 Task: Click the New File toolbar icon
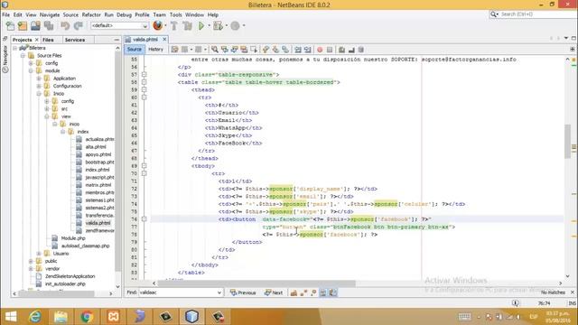(10, 26)
